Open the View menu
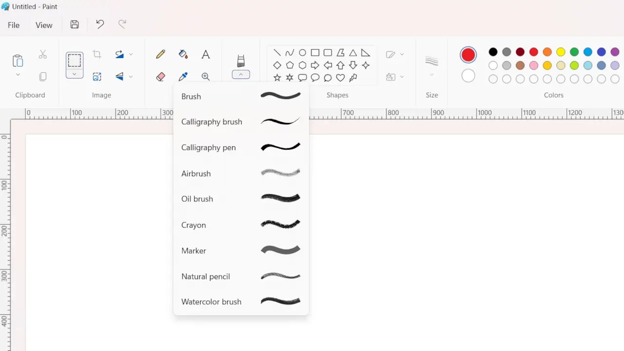 coord(44,25)
